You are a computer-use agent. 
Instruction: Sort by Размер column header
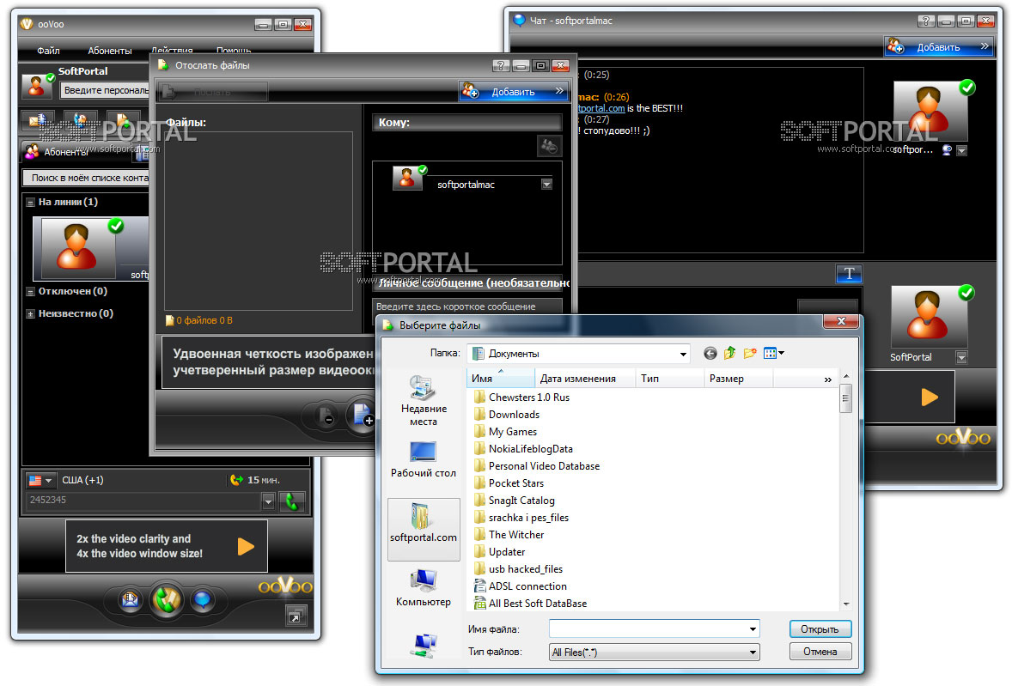click(738, 379)
